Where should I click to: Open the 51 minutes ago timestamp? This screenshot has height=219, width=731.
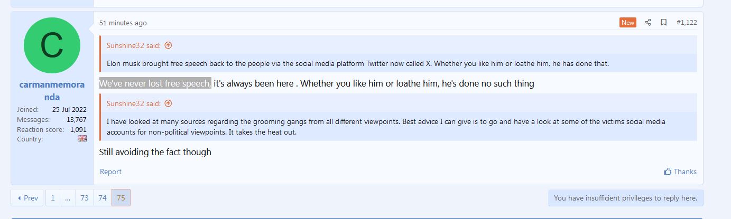pos(123,23)
